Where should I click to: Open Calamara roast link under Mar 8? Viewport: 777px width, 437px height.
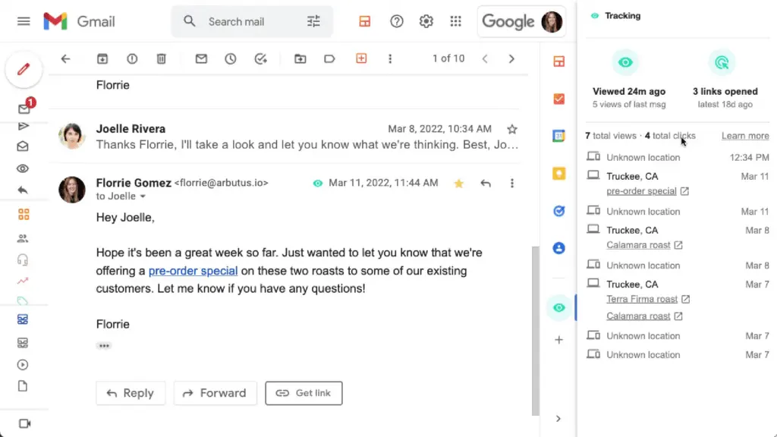pos(638,245)
